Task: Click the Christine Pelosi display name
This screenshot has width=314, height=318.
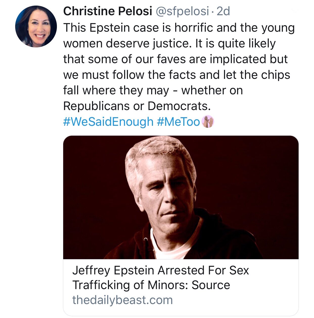Action: [x=107, y=11]
